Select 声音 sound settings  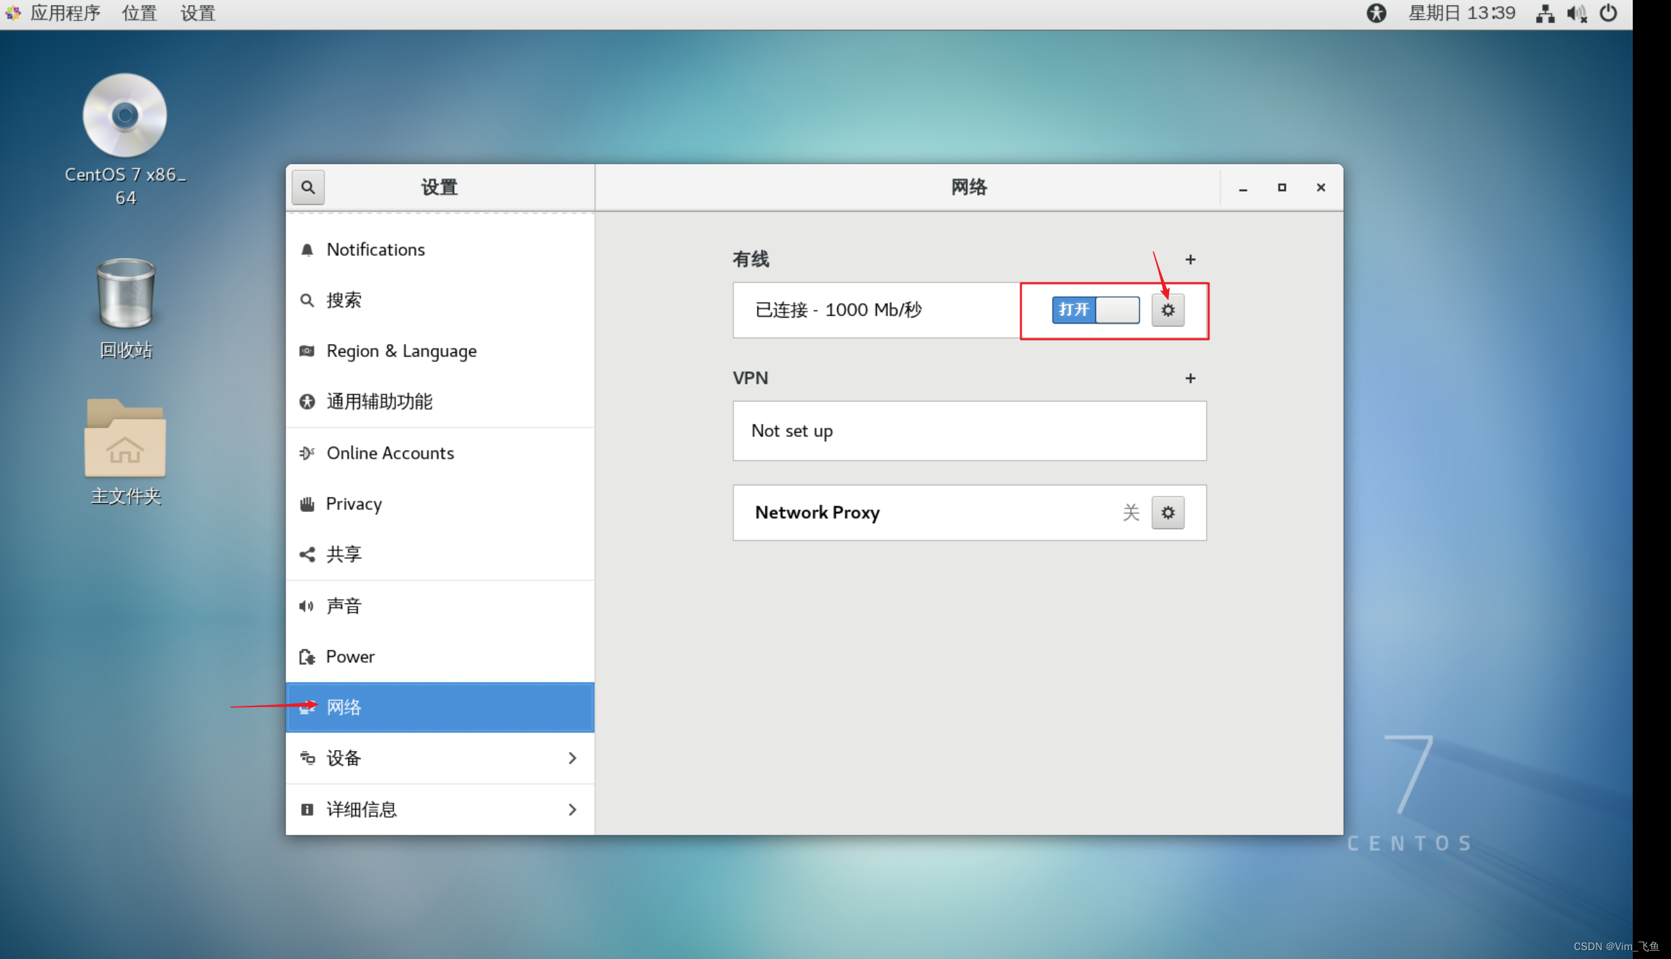point(344,605)
